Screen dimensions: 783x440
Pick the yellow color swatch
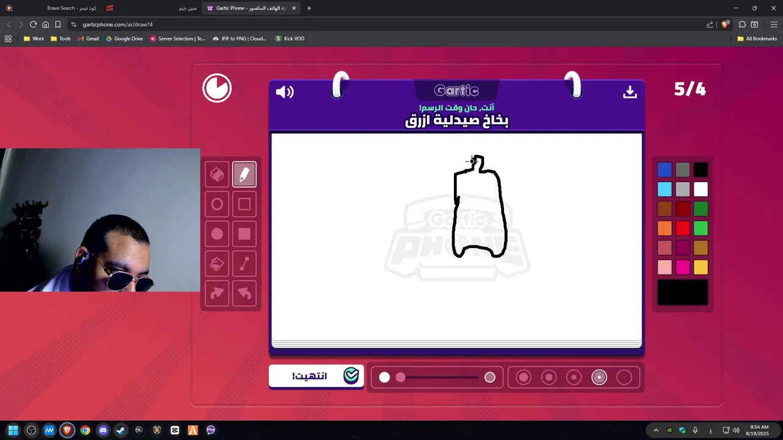(x=701, y=268)
